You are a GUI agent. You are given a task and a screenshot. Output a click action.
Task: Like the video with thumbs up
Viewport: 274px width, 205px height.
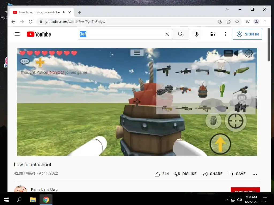162,174
